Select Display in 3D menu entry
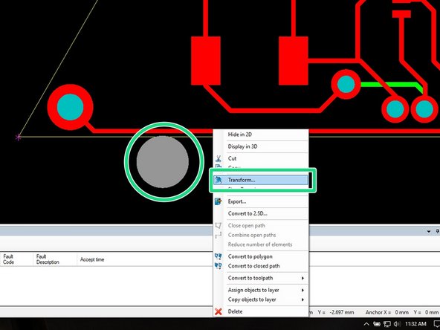The image size is (440, 330). (x=261, y=146)
